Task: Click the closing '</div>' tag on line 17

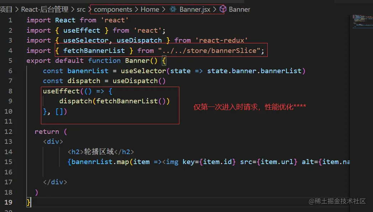Action: (x=55, y=182)
